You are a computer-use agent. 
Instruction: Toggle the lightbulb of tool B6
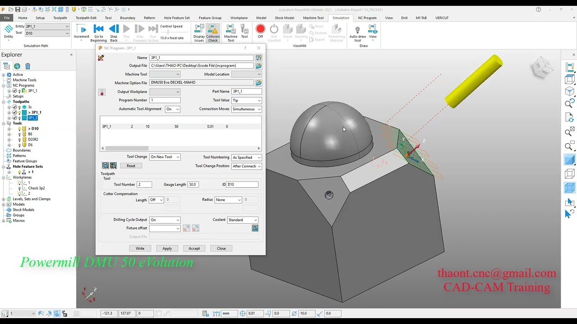[19, 134]
